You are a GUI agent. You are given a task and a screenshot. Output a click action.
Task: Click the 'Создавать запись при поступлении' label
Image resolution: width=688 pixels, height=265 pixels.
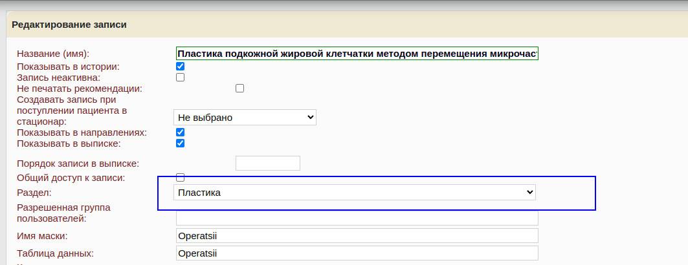point(71,111)
